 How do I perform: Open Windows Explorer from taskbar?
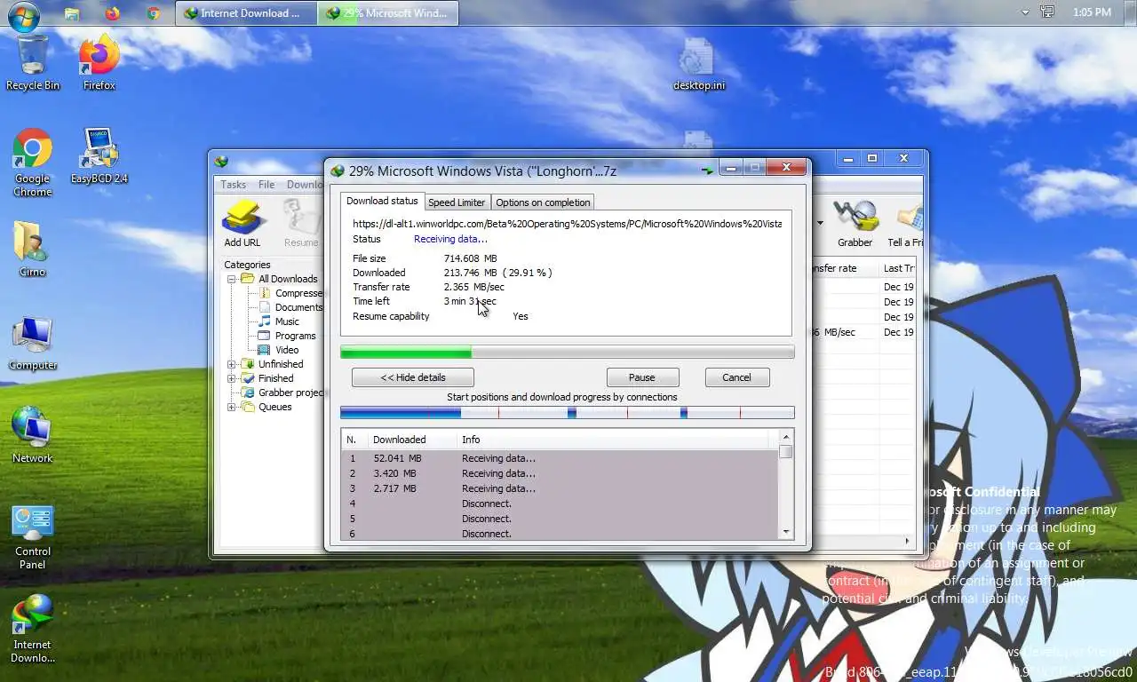tap(71, 13)
